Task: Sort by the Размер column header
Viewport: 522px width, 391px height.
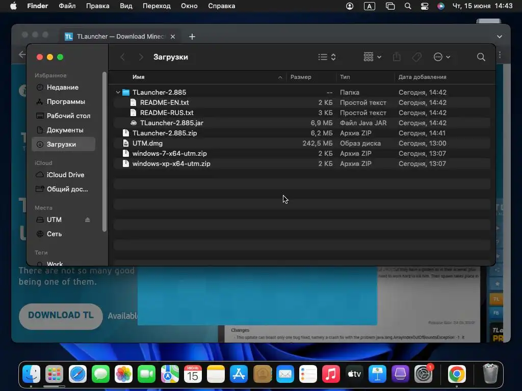Action: (x=301, y=77)
